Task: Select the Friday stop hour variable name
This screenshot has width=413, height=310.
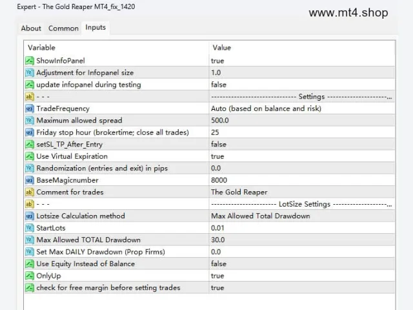Action: click(113, 132)
